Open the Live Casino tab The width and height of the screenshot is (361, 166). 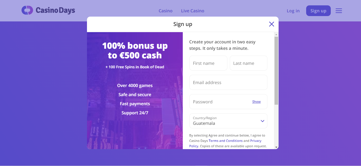point(193,11)
